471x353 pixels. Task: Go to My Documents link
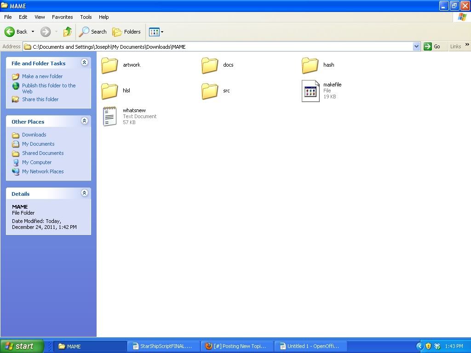tap(38, 144)
